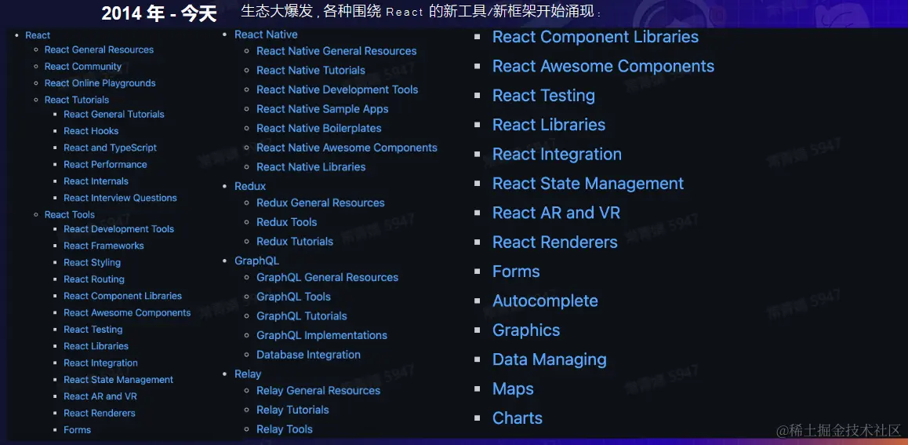Image resolution: width=908 pixels, height=445 pixels.
Task: Open Redux Tutorials
Action: point(295,242)
